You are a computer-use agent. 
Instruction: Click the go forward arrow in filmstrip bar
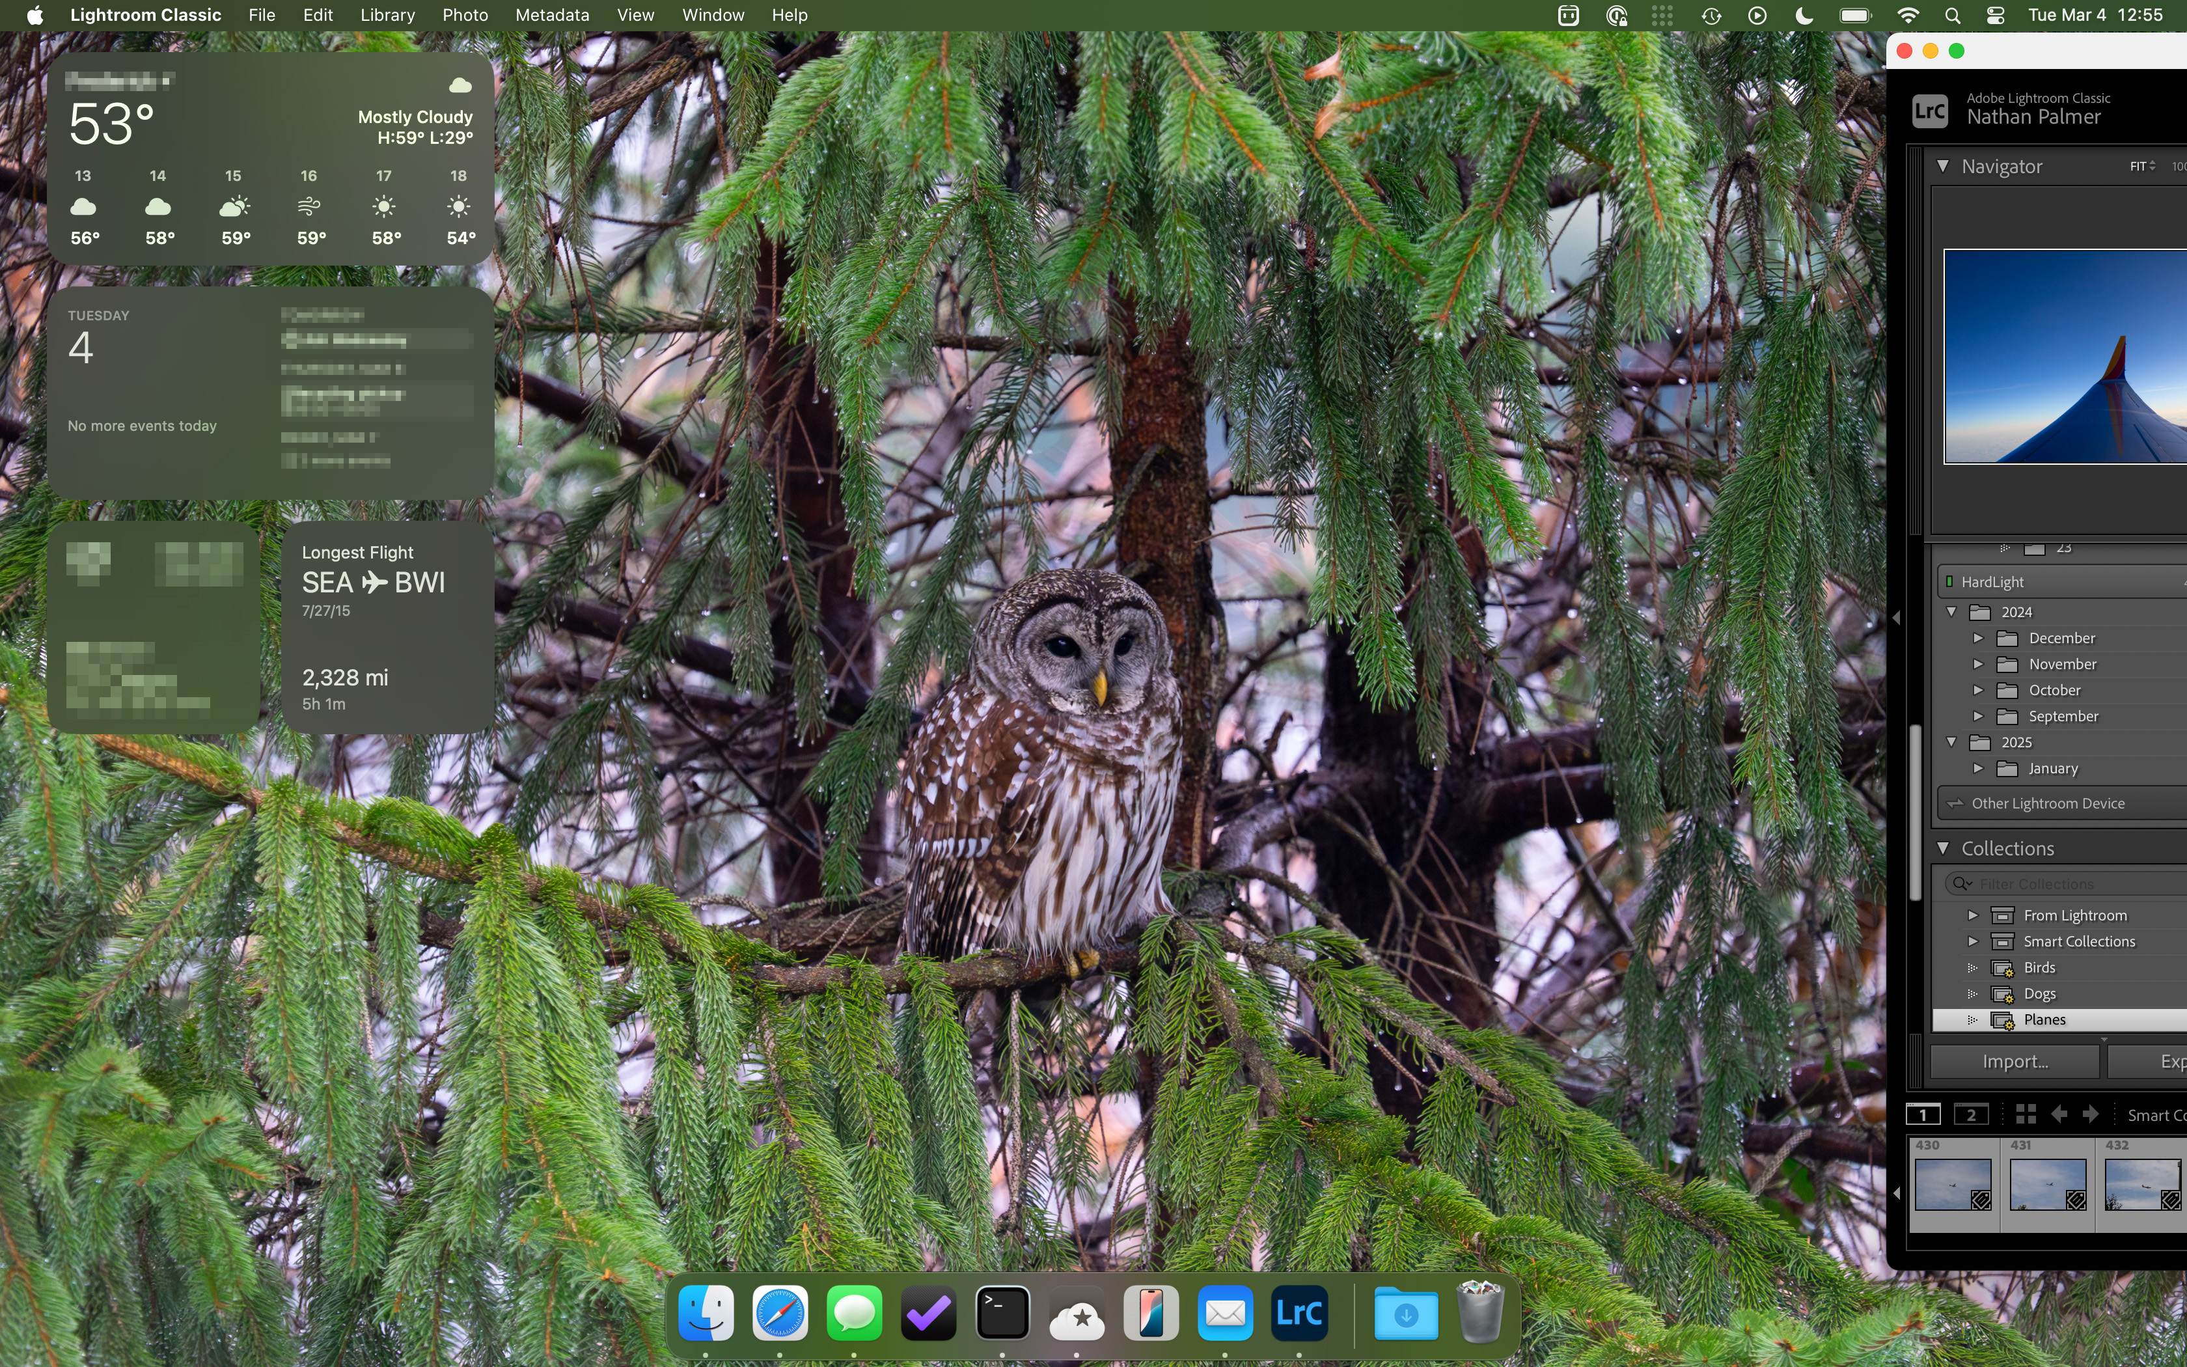tap(2090, 1114)
